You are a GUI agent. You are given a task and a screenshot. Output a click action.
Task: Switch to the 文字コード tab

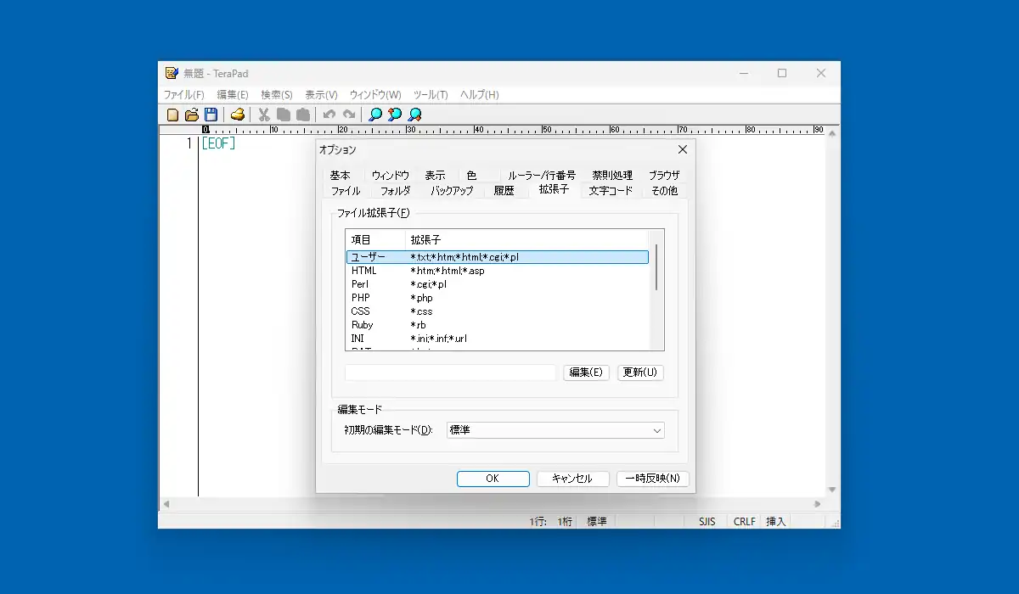coord(611,191)
